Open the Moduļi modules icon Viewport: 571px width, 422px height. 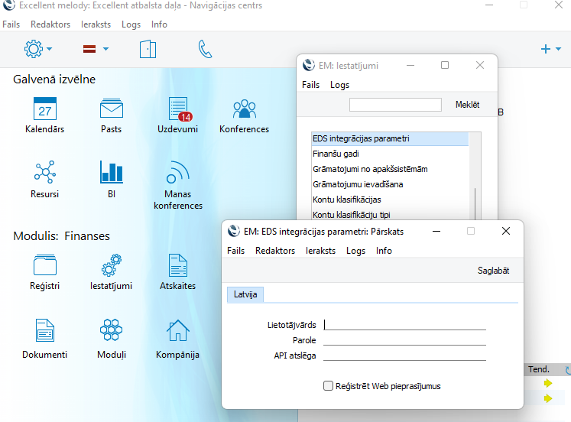pyautogui.click(x=112, y=330)
